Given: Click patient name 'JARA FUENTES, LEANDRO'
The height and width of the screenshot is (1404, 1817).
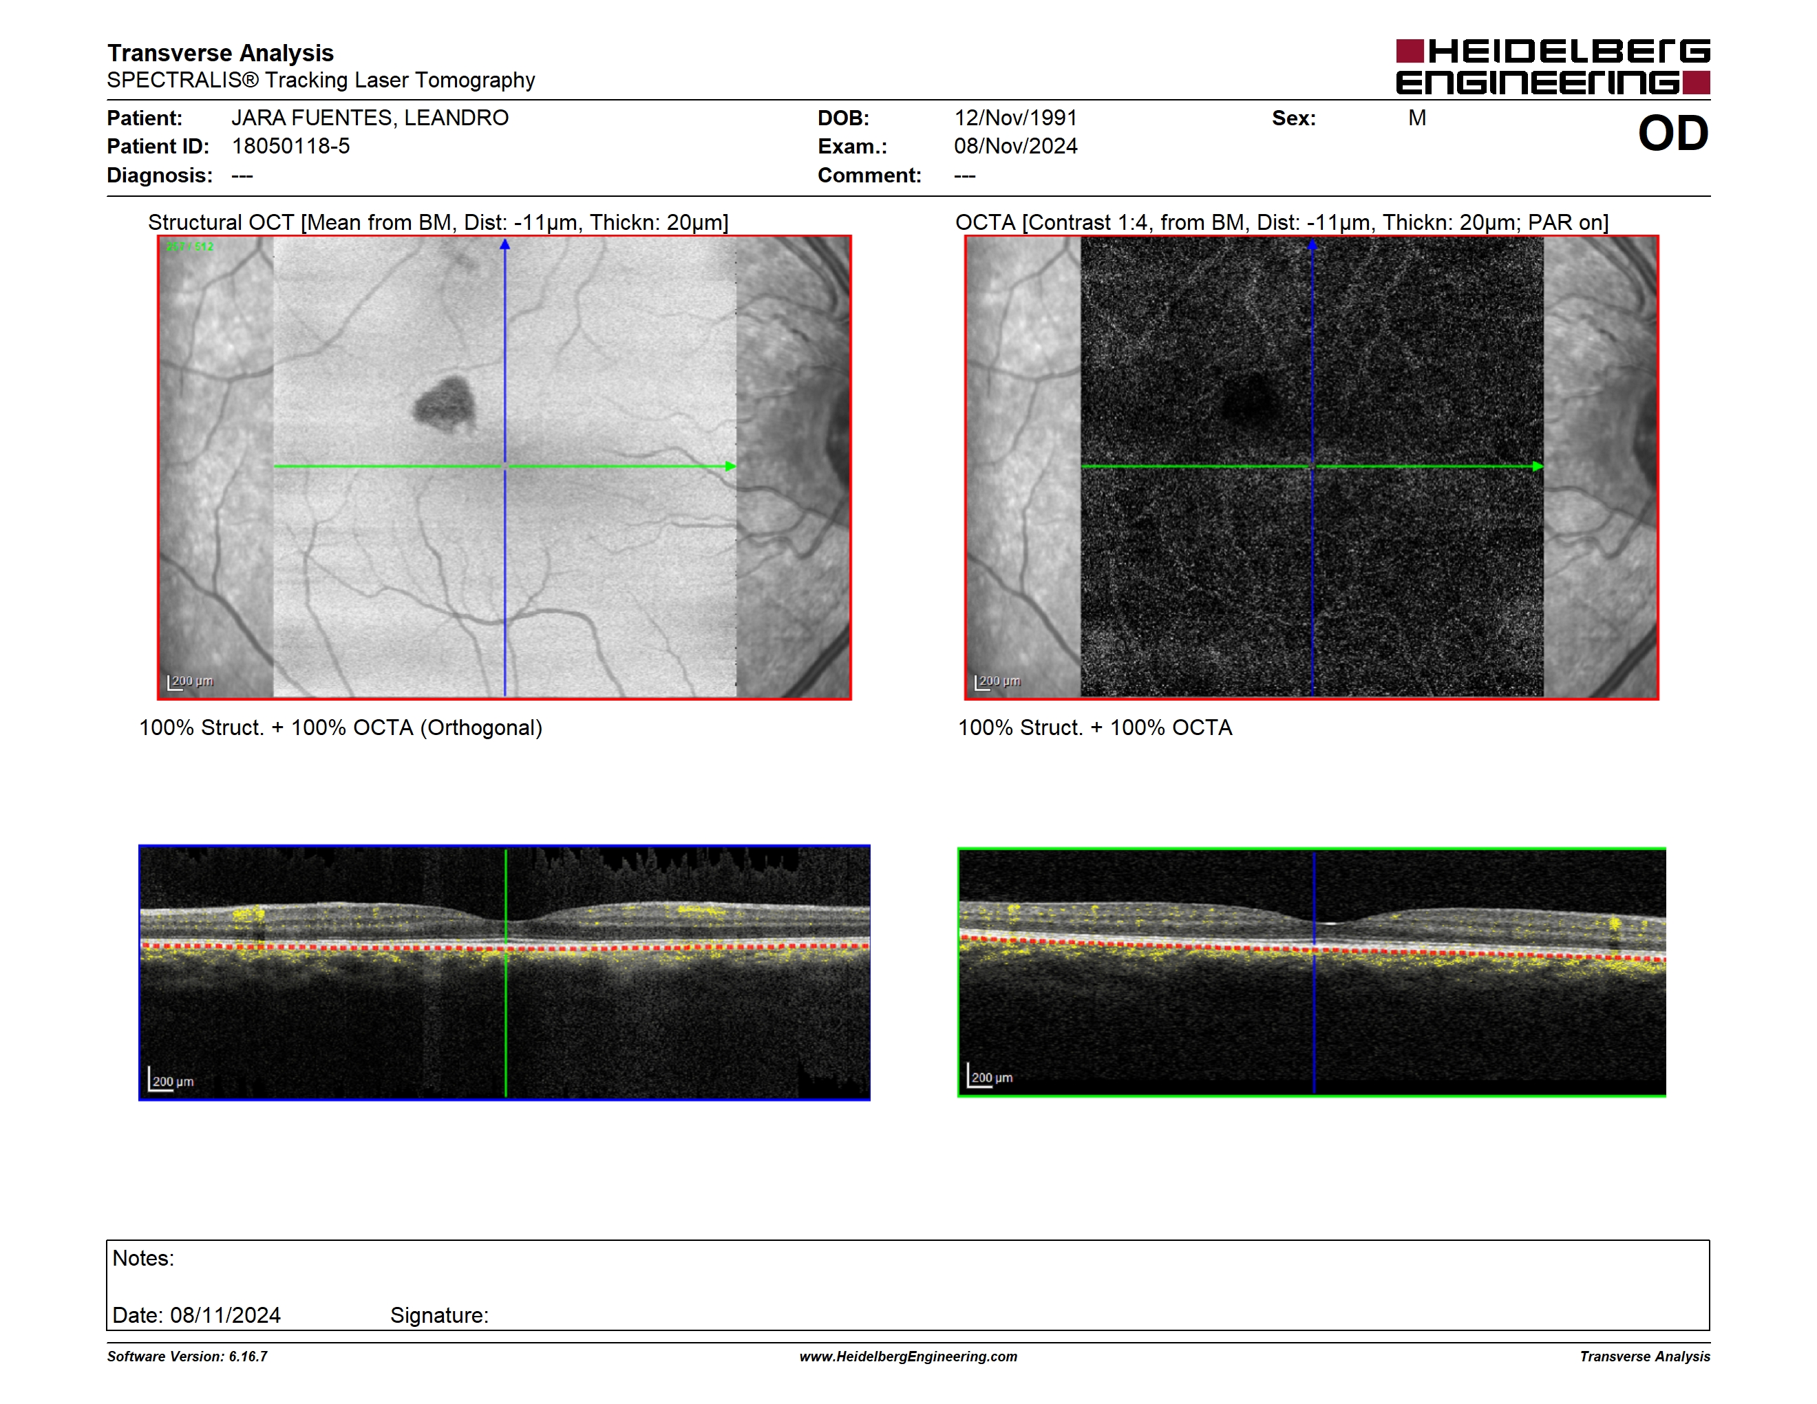Looking at the screenshot, I should coord(370,118).
